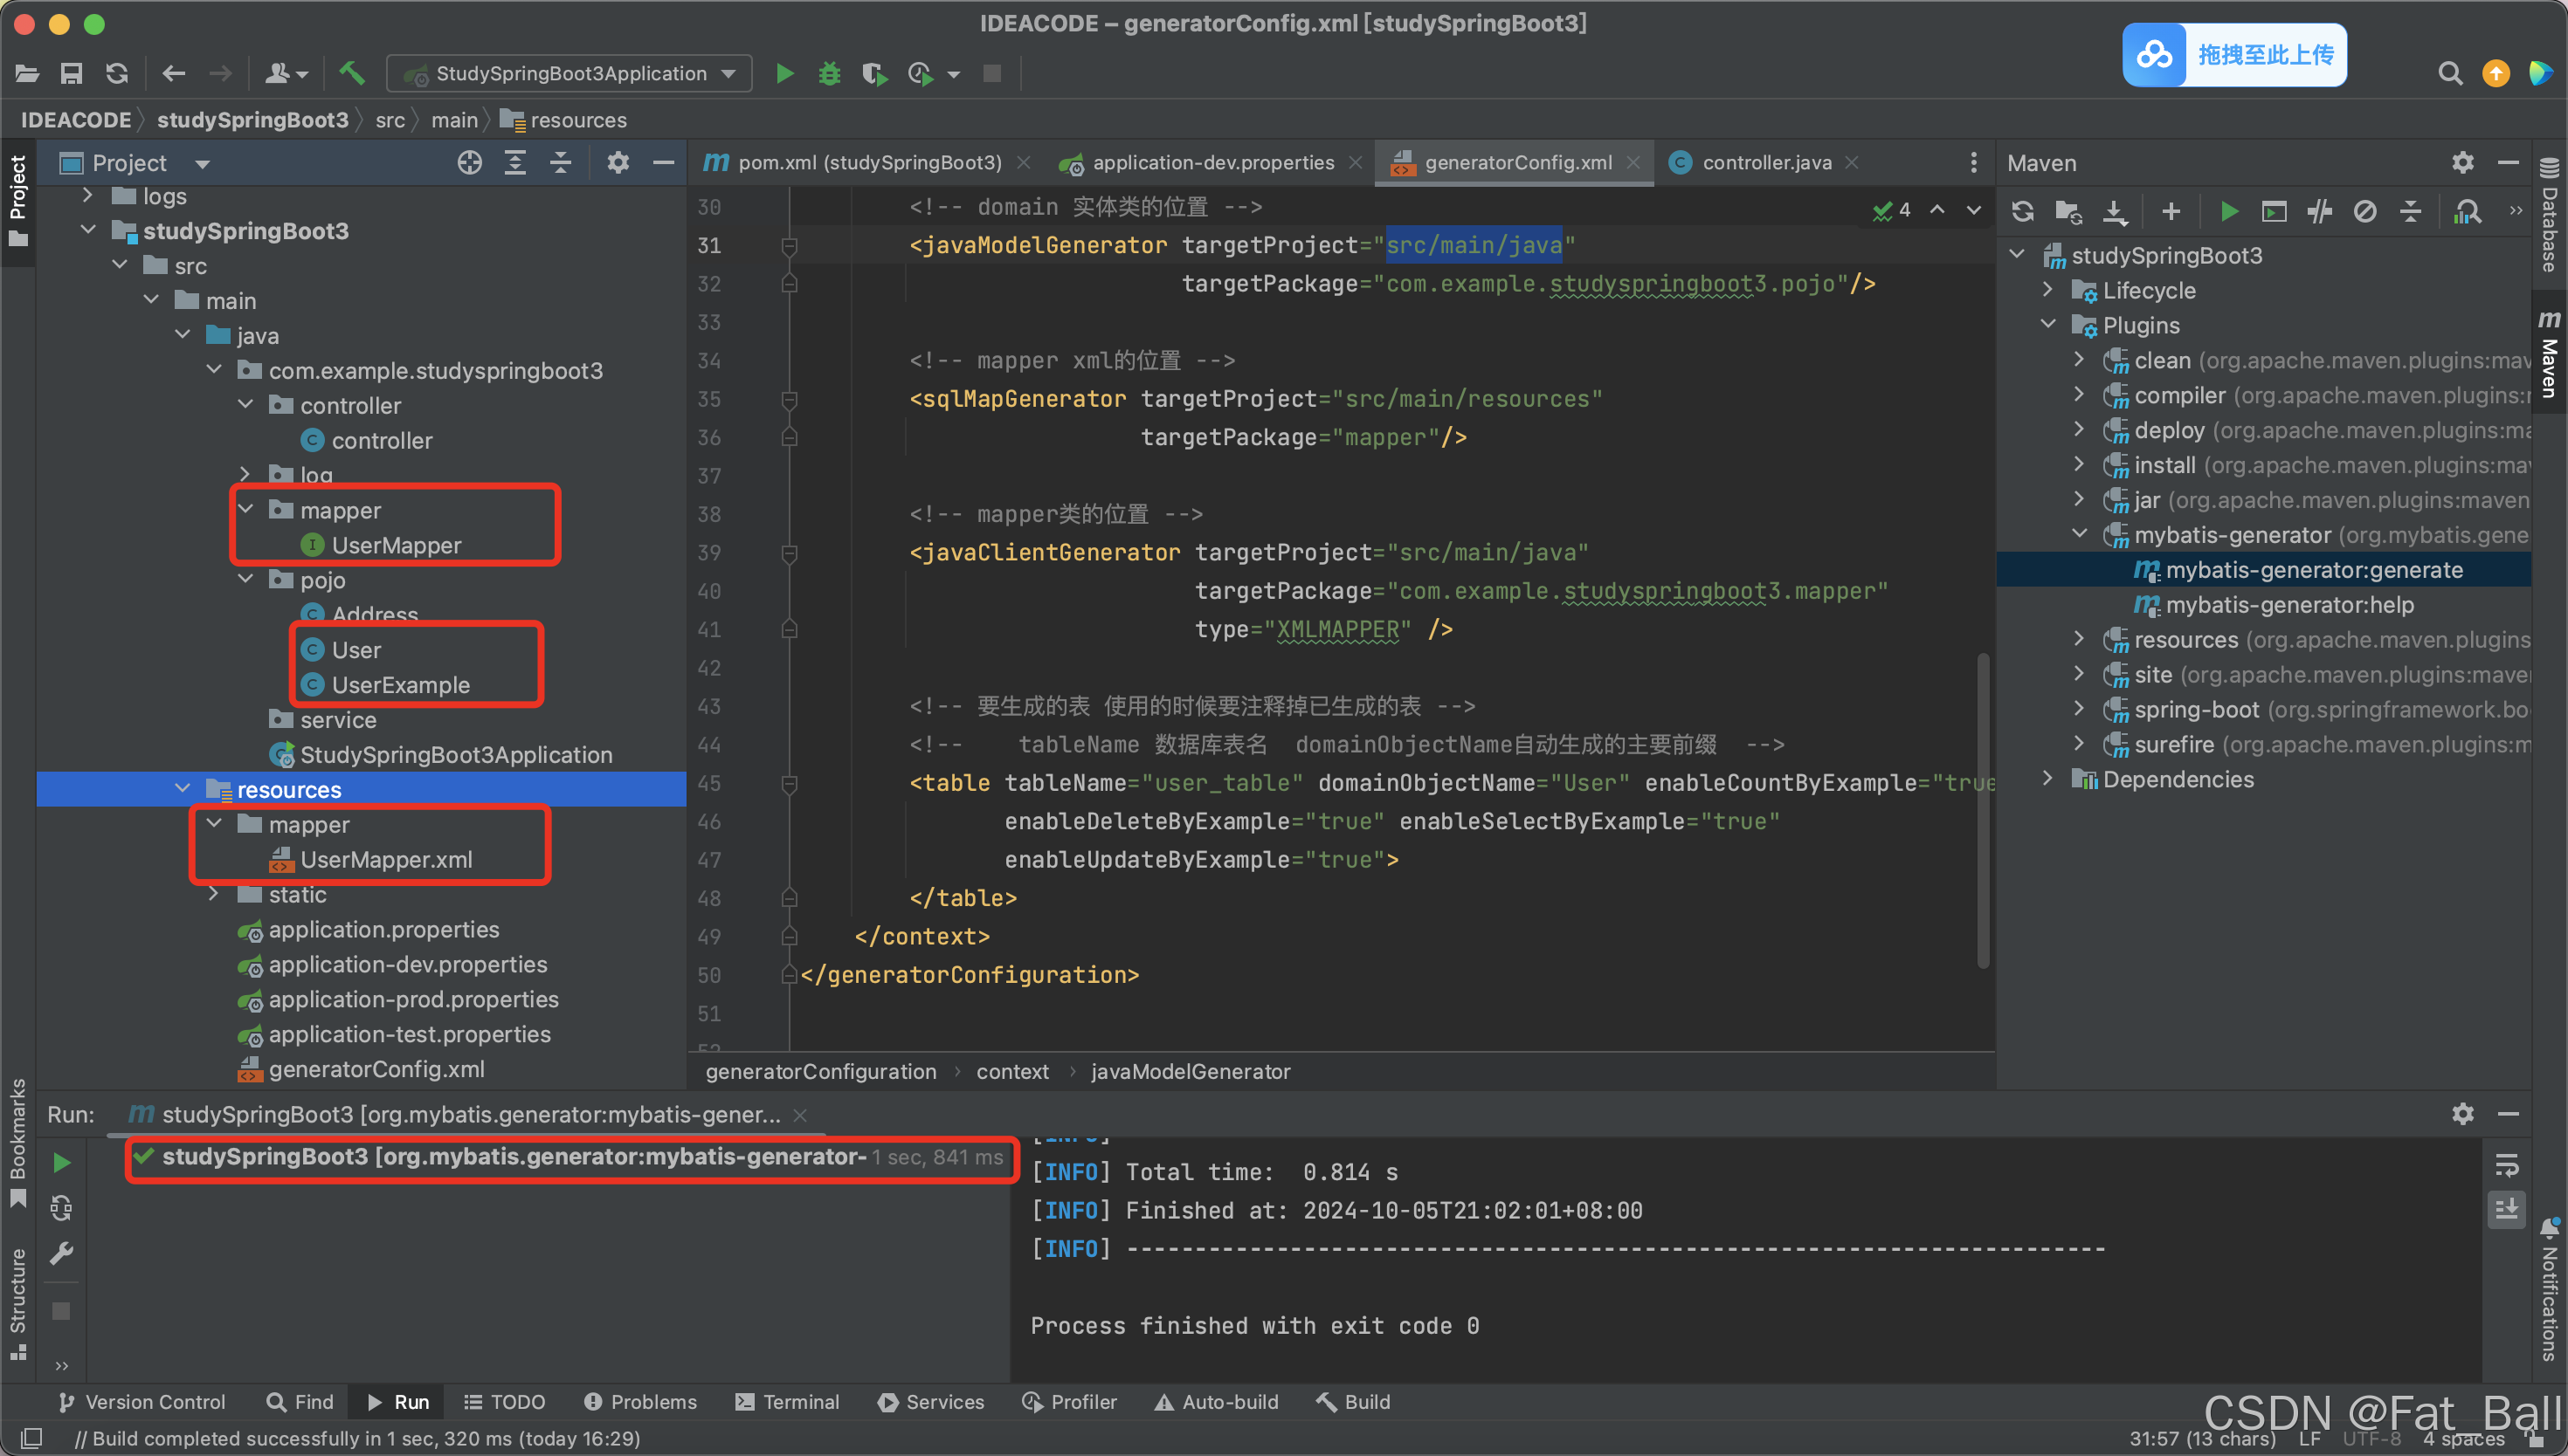2568x1456 pixels.
Task: Open the Terminal tool window
Action: [786, 1401]
